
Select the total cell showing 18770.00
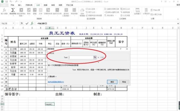click(x=111, y=89)
